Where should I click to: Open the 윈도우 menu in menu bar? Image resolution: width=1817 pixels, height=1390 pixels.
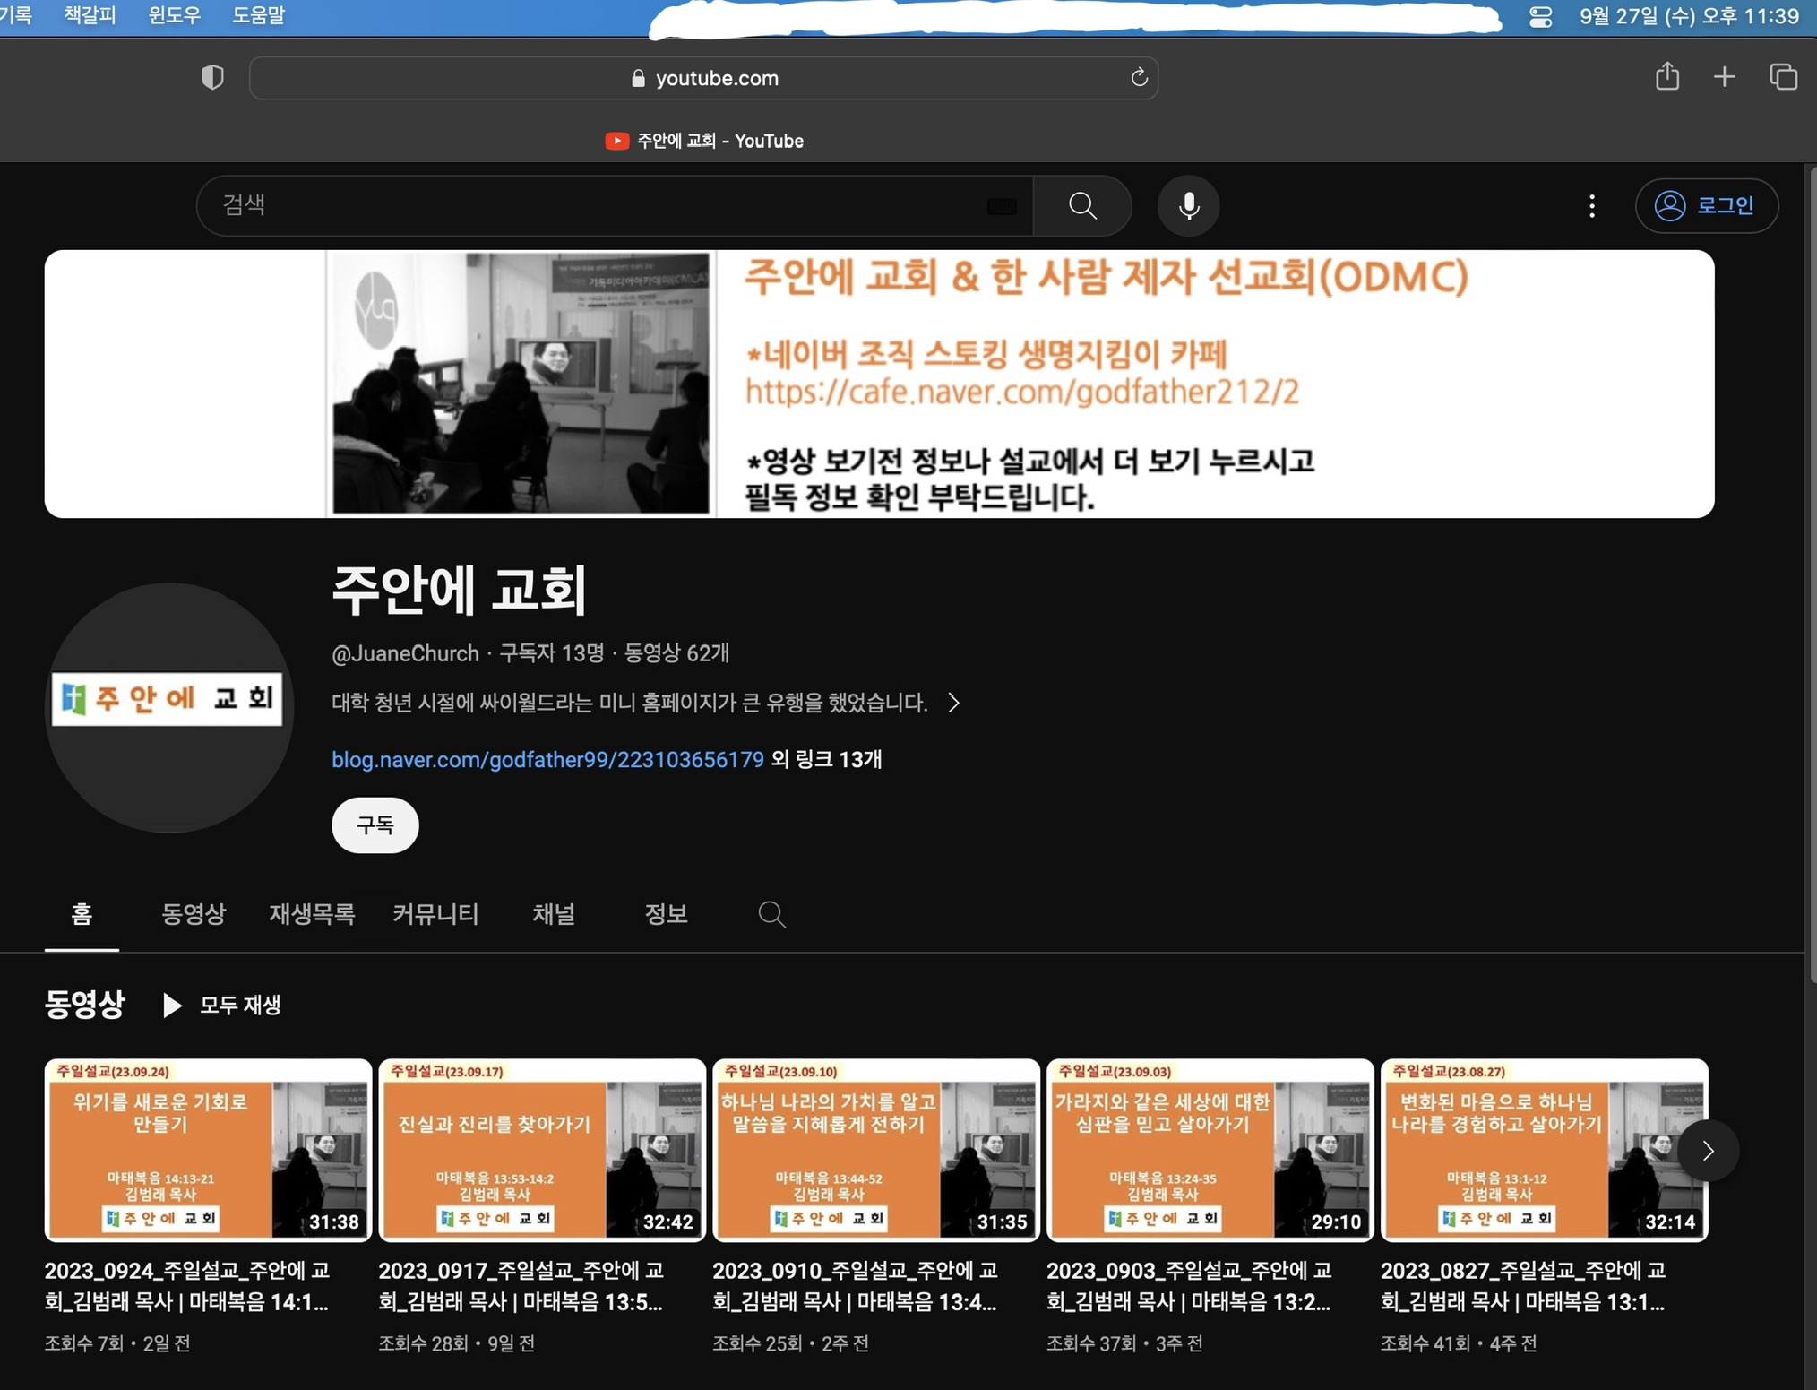pos(174,15)
